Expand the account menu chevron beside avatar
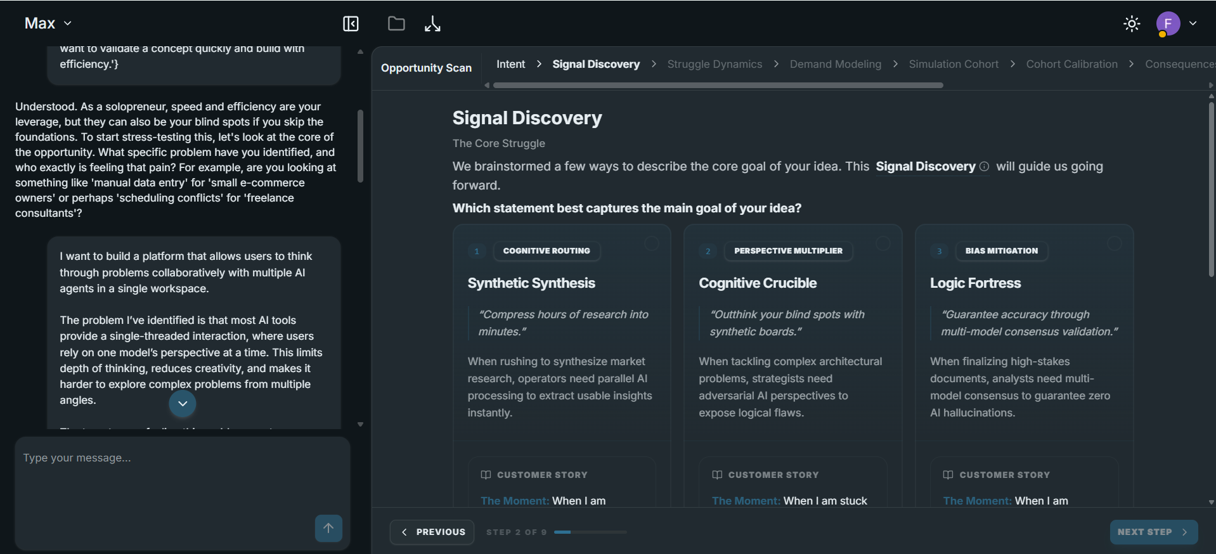 click(1193, 23)
